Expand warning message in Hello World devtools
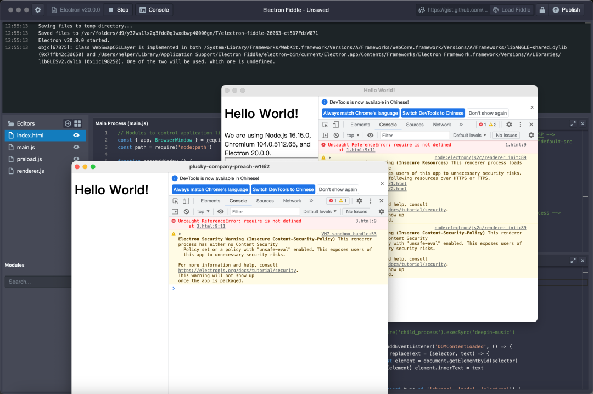This screenshot has height=394, width=593. 330,157
